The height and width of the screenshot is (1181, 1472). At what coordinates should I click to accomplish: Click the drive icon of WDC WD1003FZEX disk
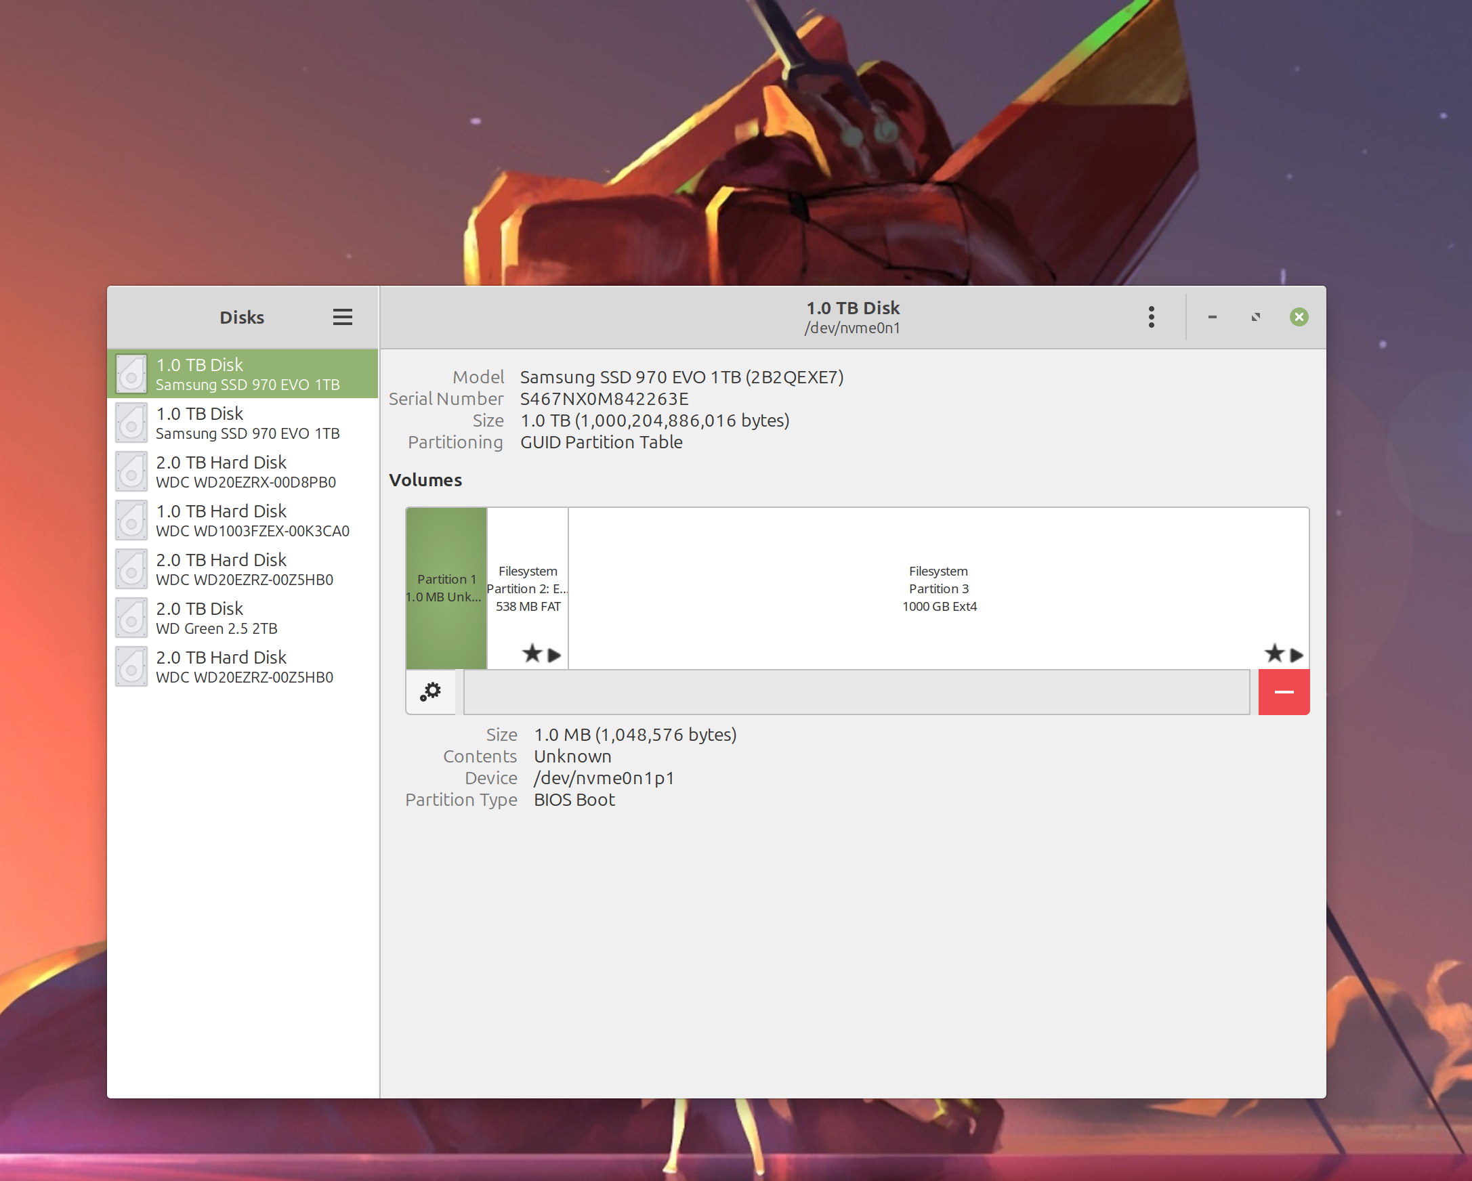131,520
